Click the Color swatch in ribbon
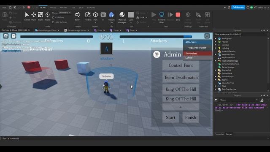The height and width of the screenshot is (152, 270). click(x=131, y=15)
